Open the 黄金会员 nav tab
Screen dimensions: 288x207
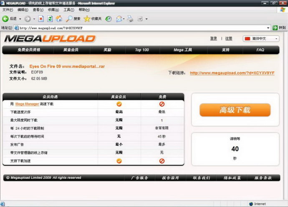click(x=71, y=50)
